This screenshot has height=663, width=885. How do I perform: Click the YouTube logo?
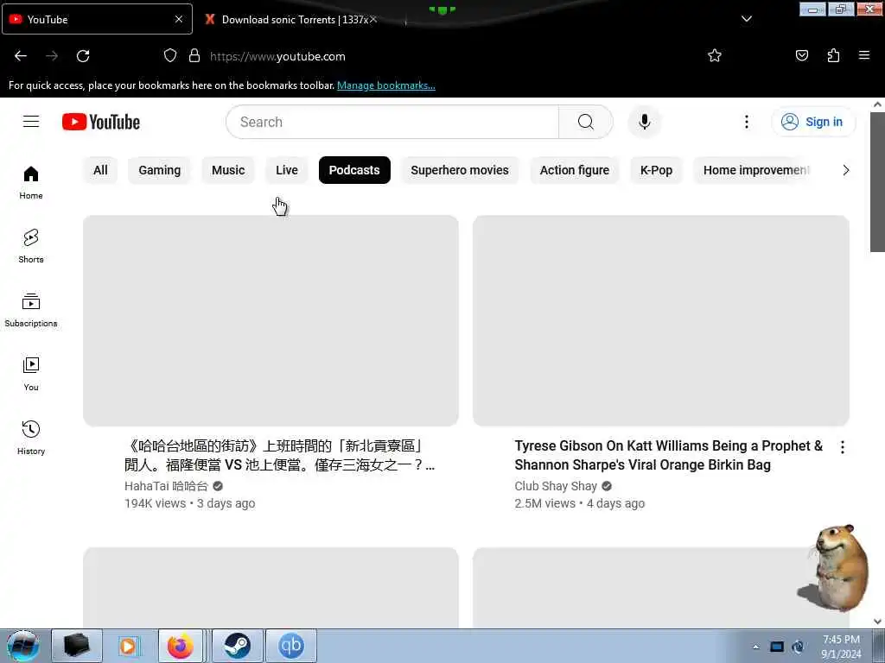coord(101,122)
